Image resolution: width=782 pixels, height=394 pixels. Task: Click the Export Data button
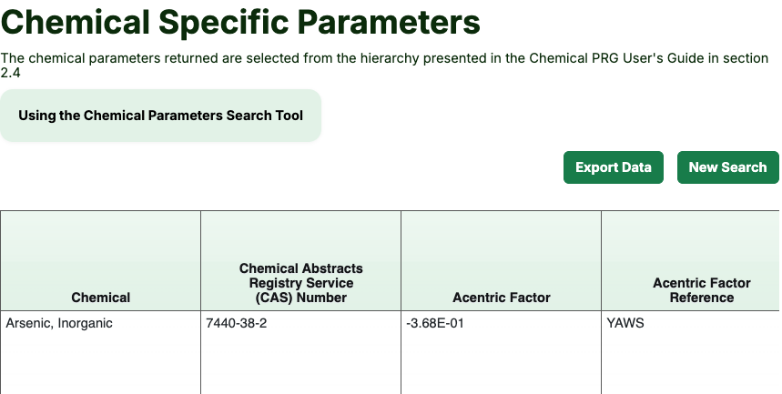[x=613, y=167]
